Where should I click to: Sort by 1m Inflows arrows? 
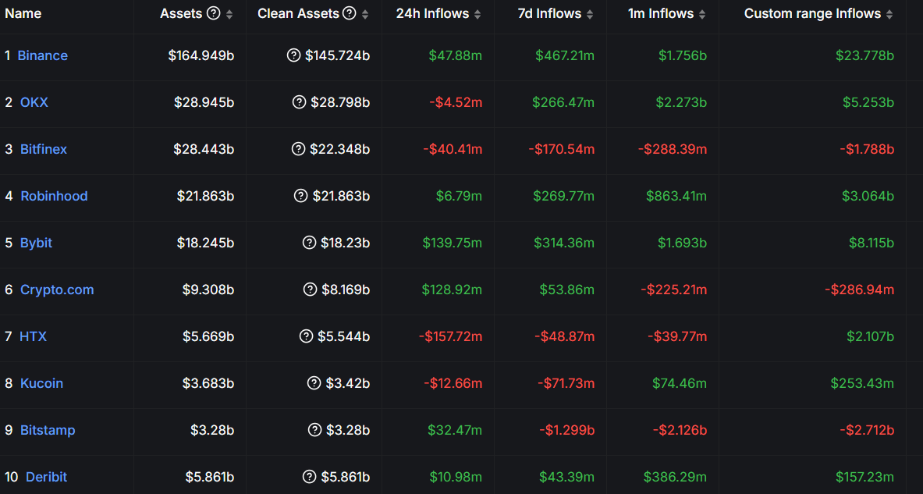click(x=702, y=14)
